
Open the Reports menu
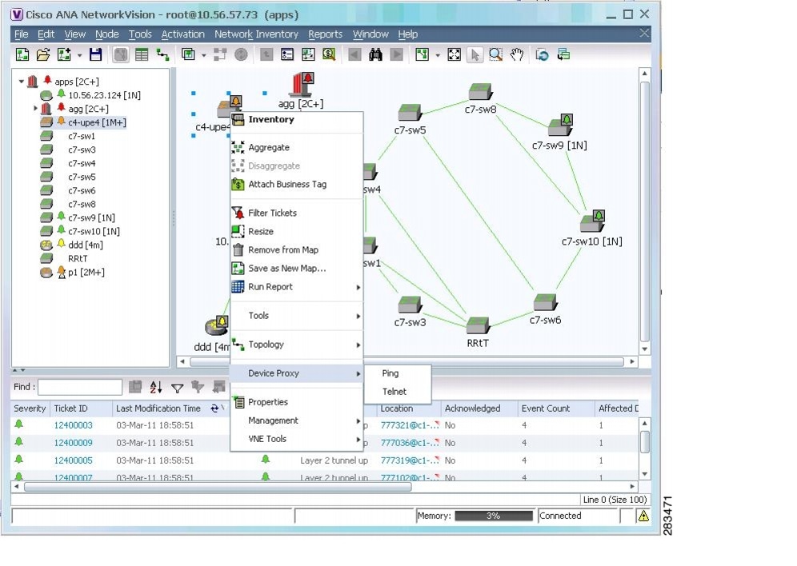pos(325,34)
